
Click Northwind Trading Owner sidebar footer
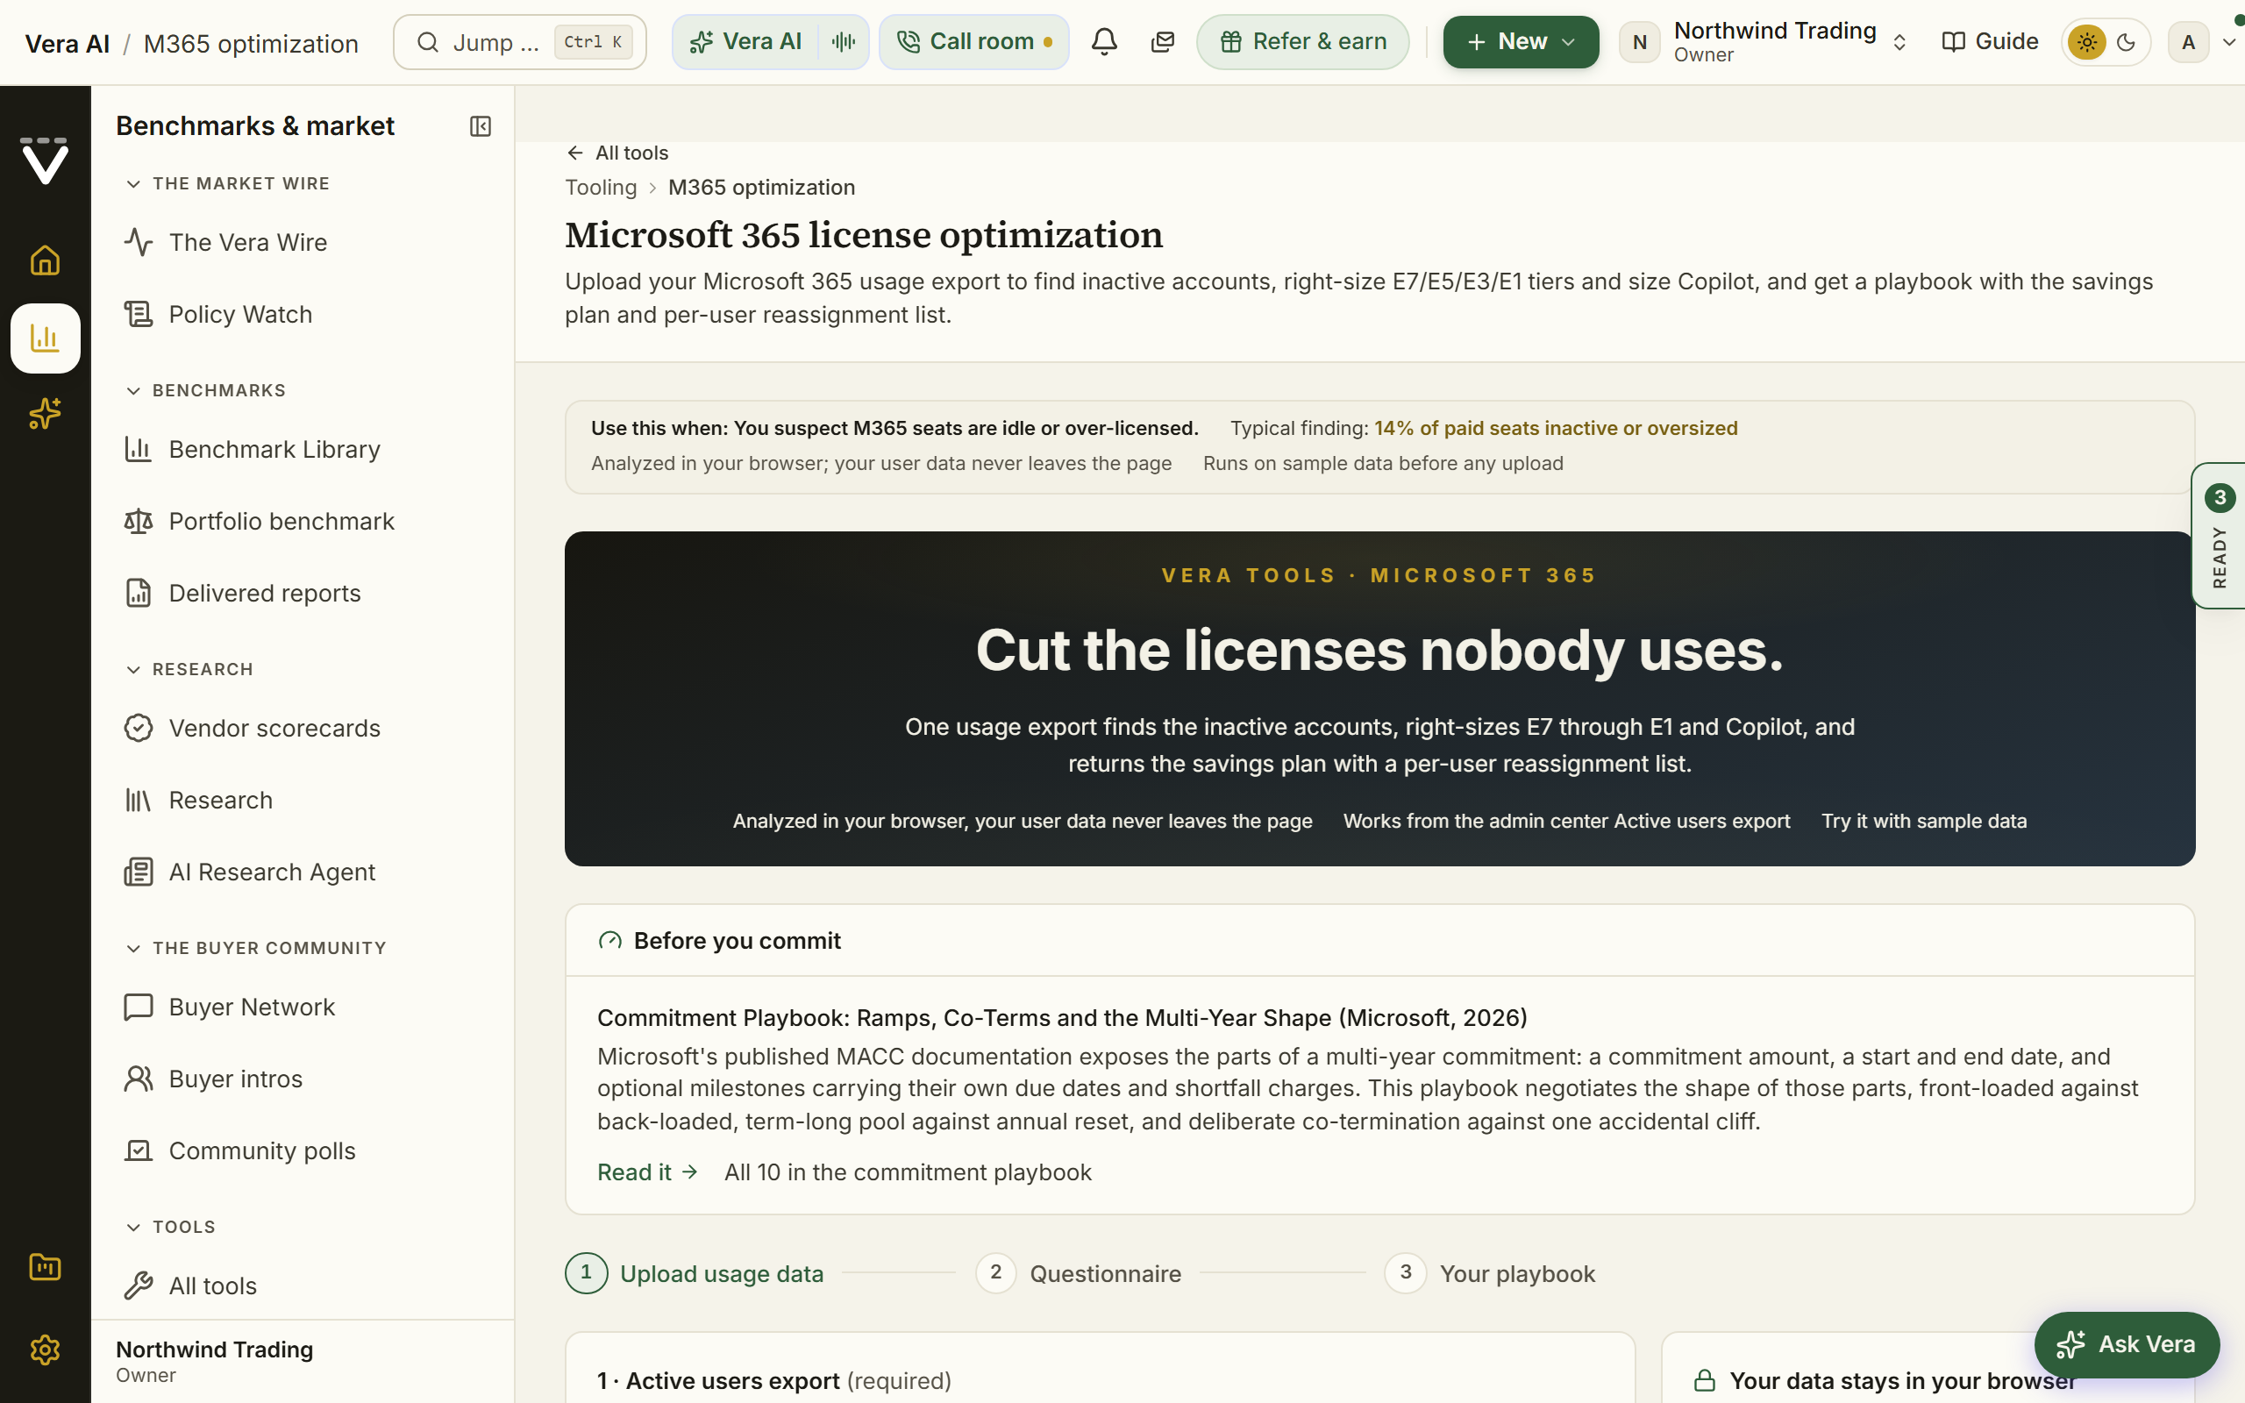303,1361
